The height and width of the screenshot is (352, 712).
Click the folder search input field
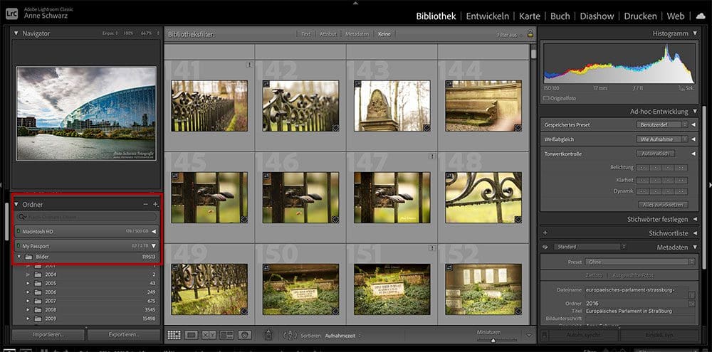(86, 218)
